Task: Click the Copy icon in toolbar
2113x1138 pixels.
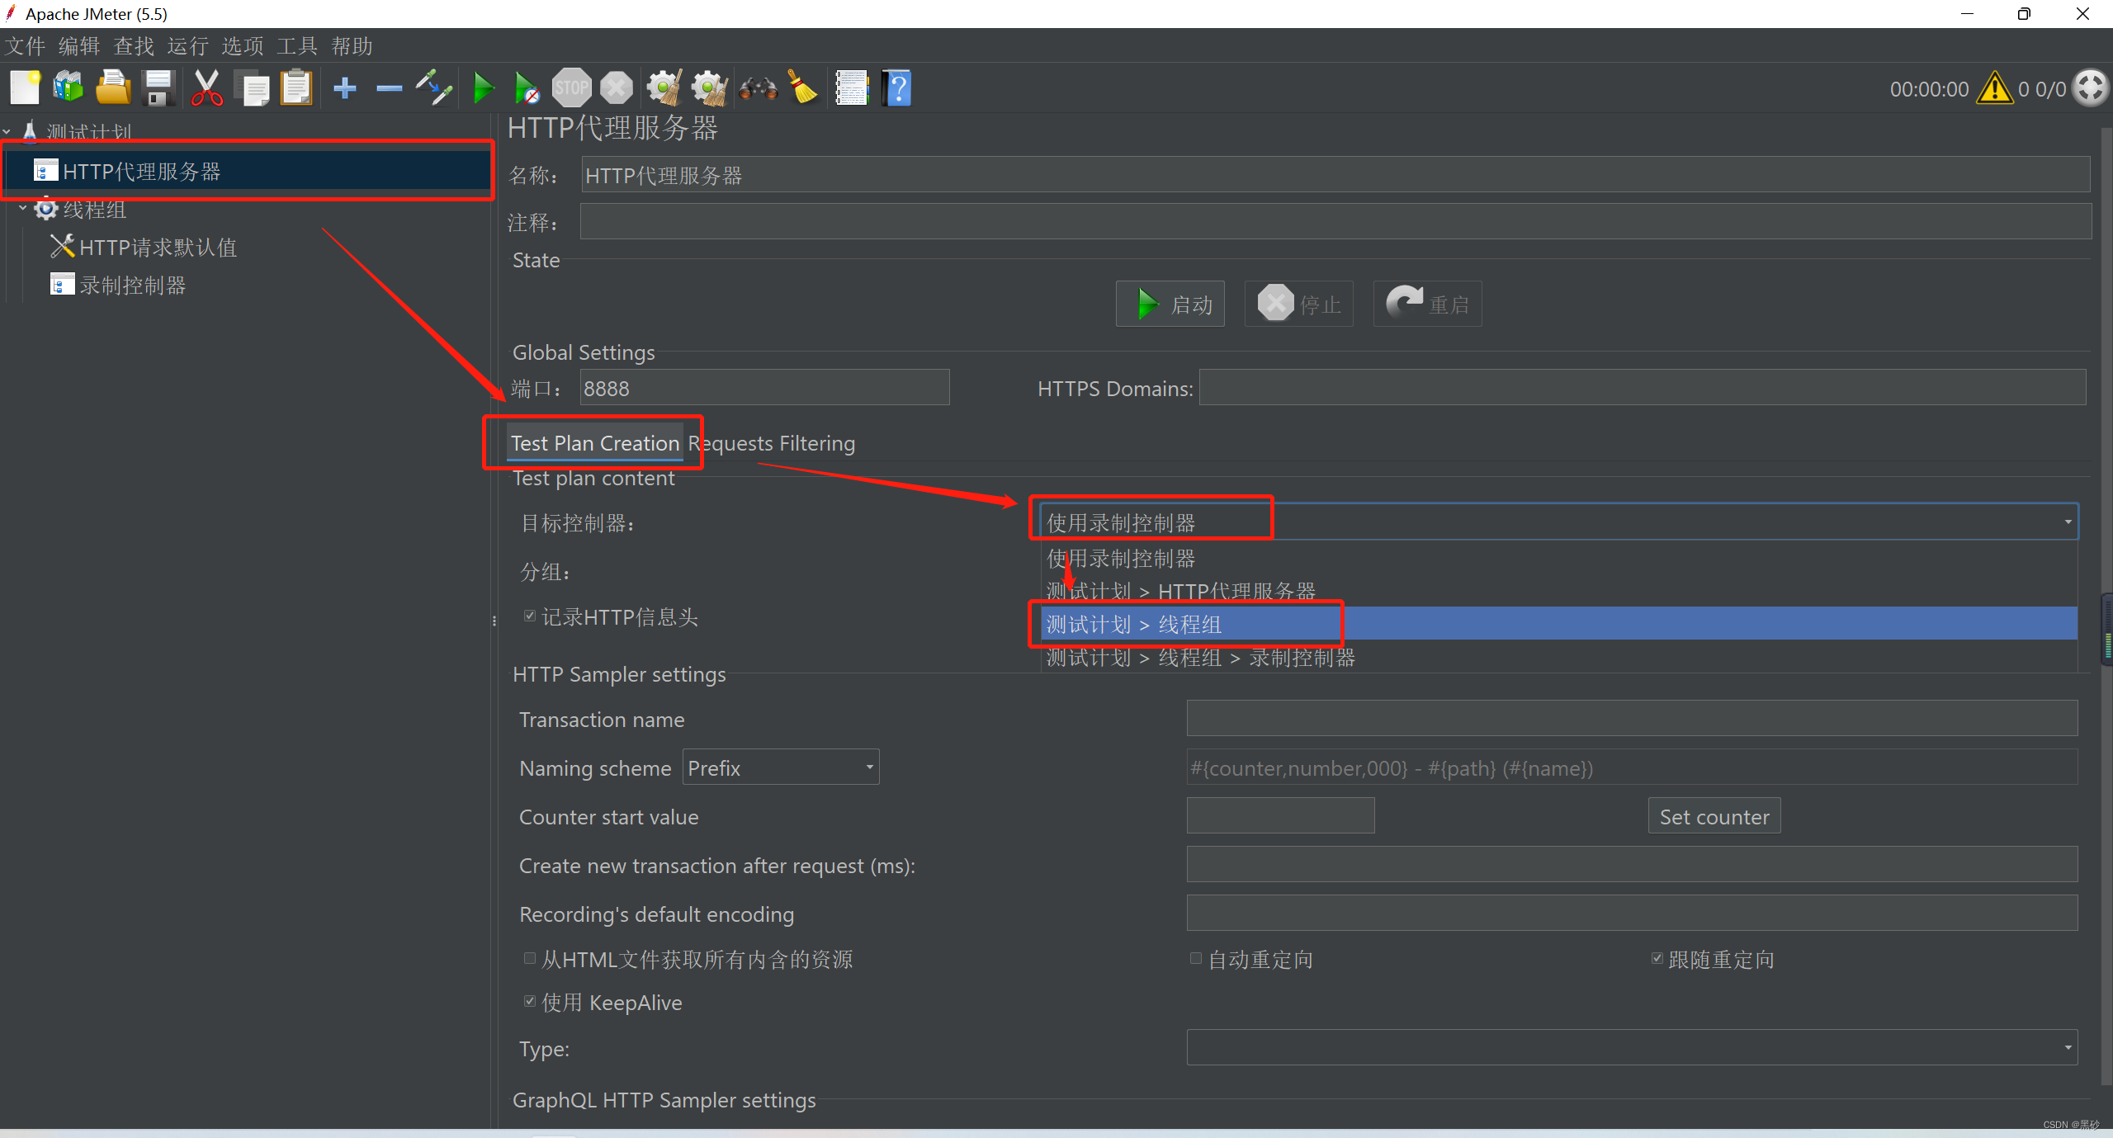Action: [253, 87]
